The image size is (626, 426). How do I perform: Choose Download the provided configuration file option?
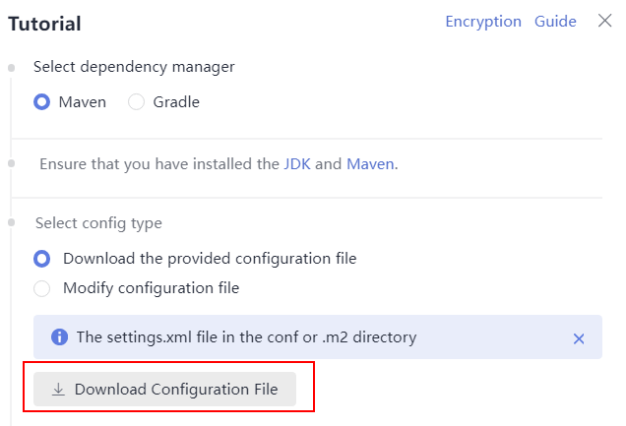coord(42,259)
